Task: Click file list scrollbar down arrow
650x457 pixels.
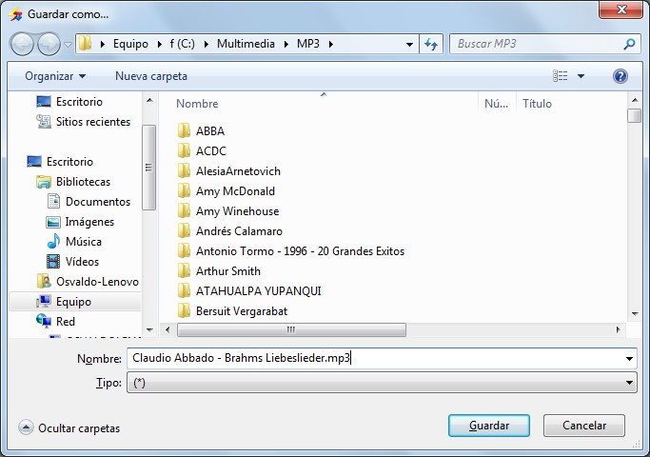Action: point(634,314)
